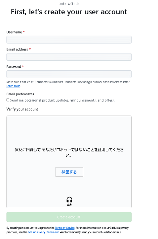Viewport: 158px width, 239px height.
Task: Click the Email address field label
Action: click(x=17, y=49)
